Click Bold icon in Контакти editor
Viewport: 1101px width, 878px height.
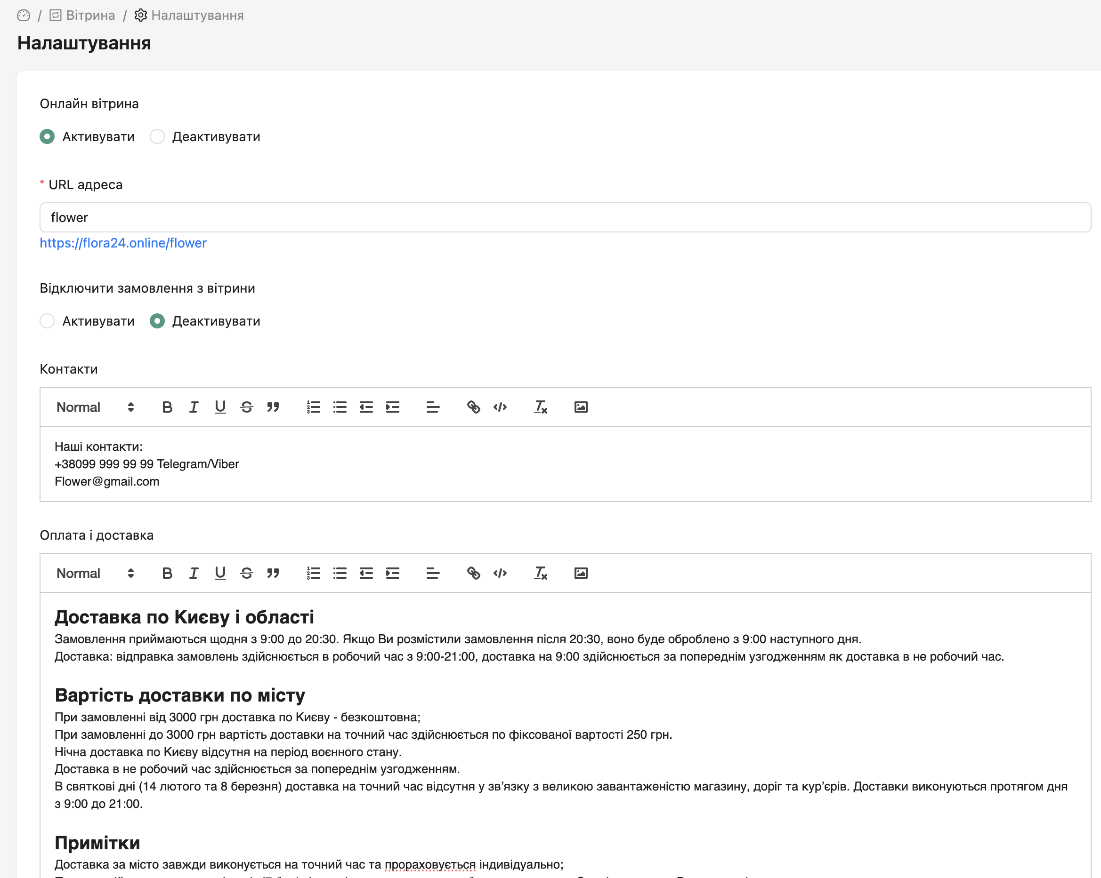point(167,407)
